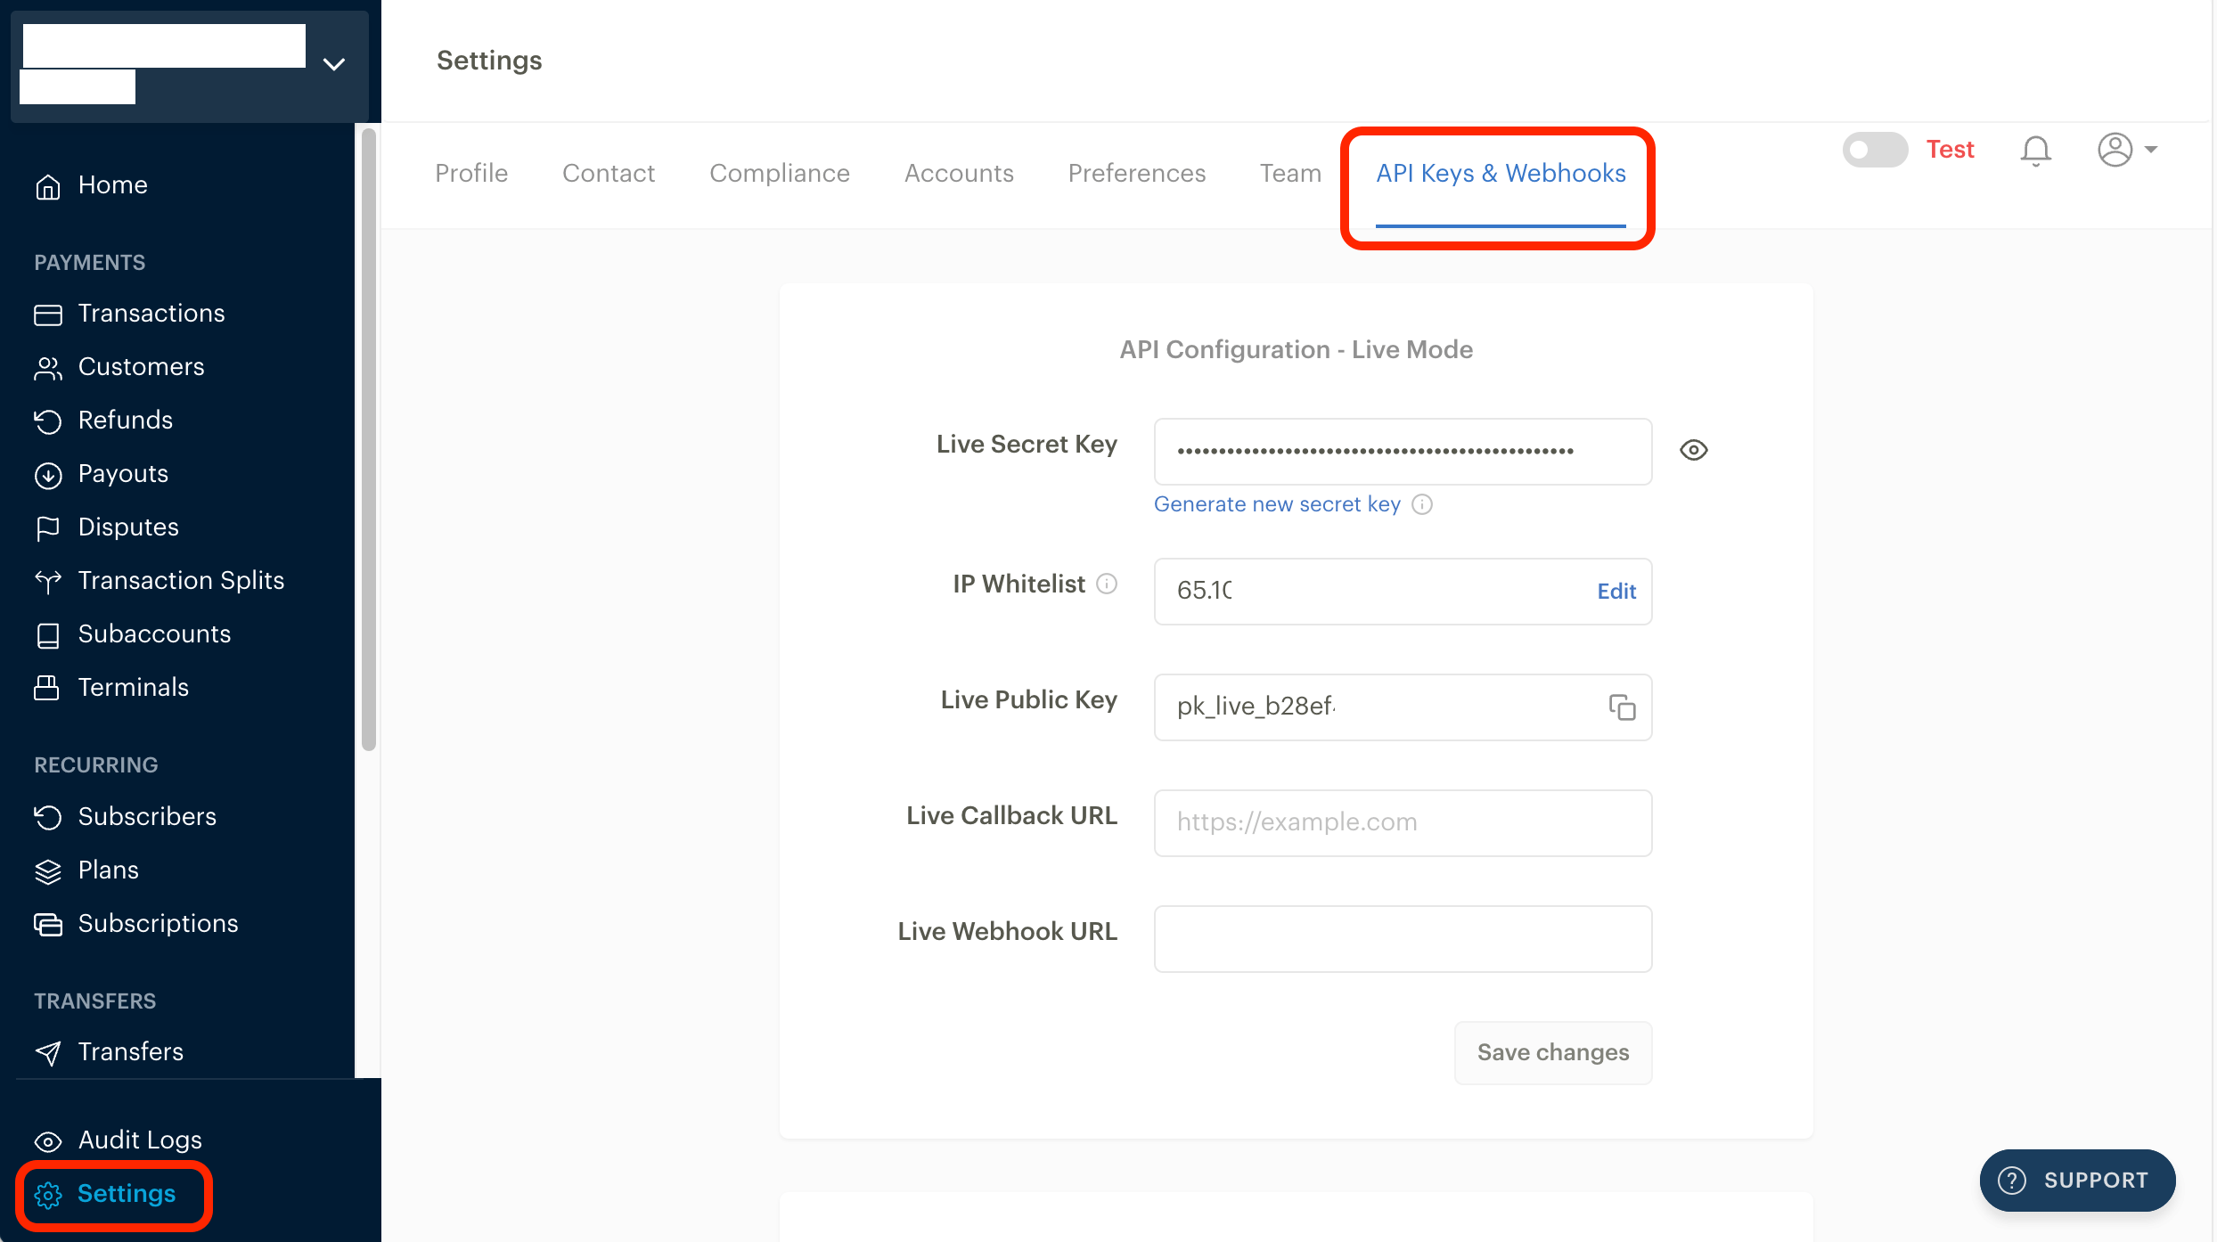Click info icon beside Generate new secret key
This screenshot has height=1242, width=2217.
tap(1423, 504)
